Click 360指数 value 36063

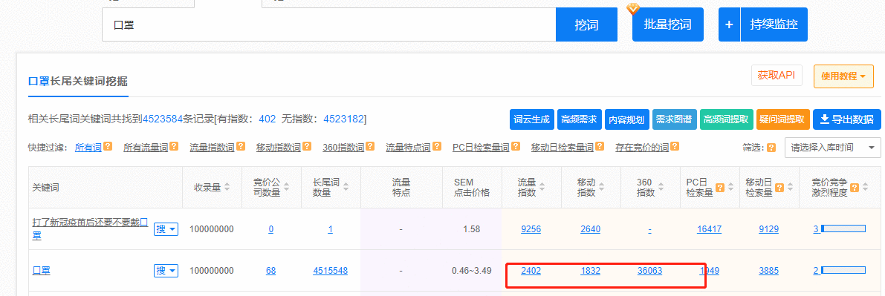pos(649,271)
